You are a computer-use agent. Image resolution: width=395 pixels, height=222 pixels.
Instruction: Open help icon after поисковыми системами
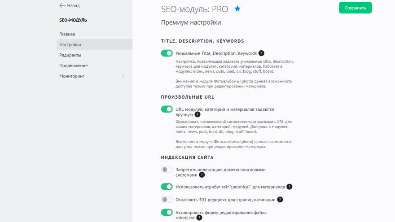(x=202, y=175)
